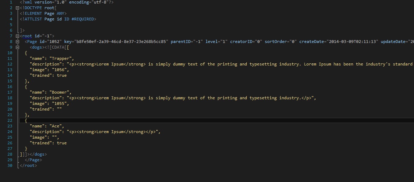The height and width of the screenshot is (182, 414).
Task: Click line number 30 in the gutter
Action: coord(10,165)
